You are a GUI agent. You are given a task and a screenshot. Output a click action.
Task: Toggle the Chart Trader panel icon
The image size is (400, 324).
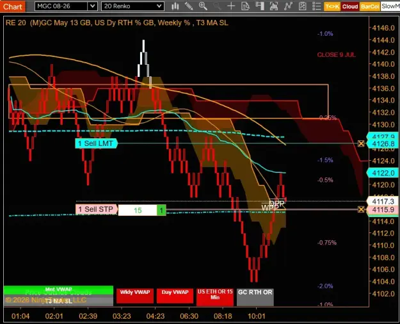click(260, 6)
